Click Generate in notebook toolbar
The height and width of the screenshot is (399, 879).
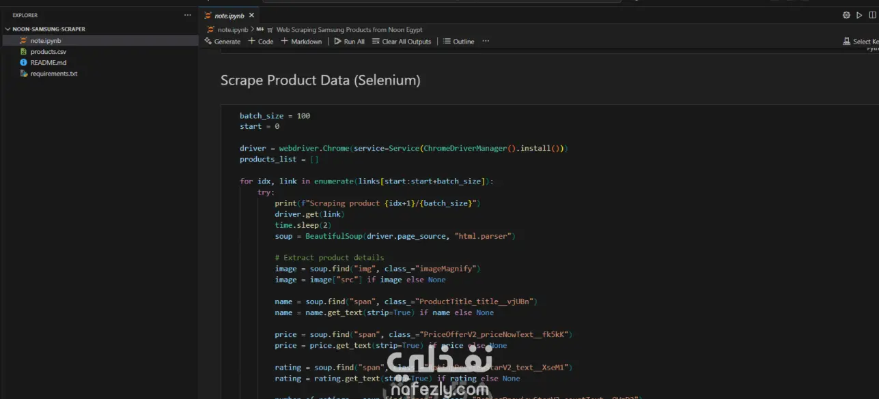point(222,42)
